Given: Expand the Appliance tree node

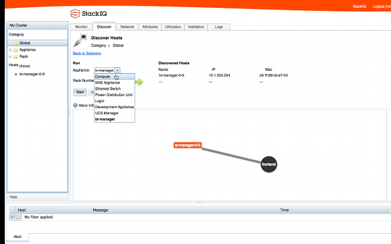Looking at the screenshot, I should pos(10,50).
